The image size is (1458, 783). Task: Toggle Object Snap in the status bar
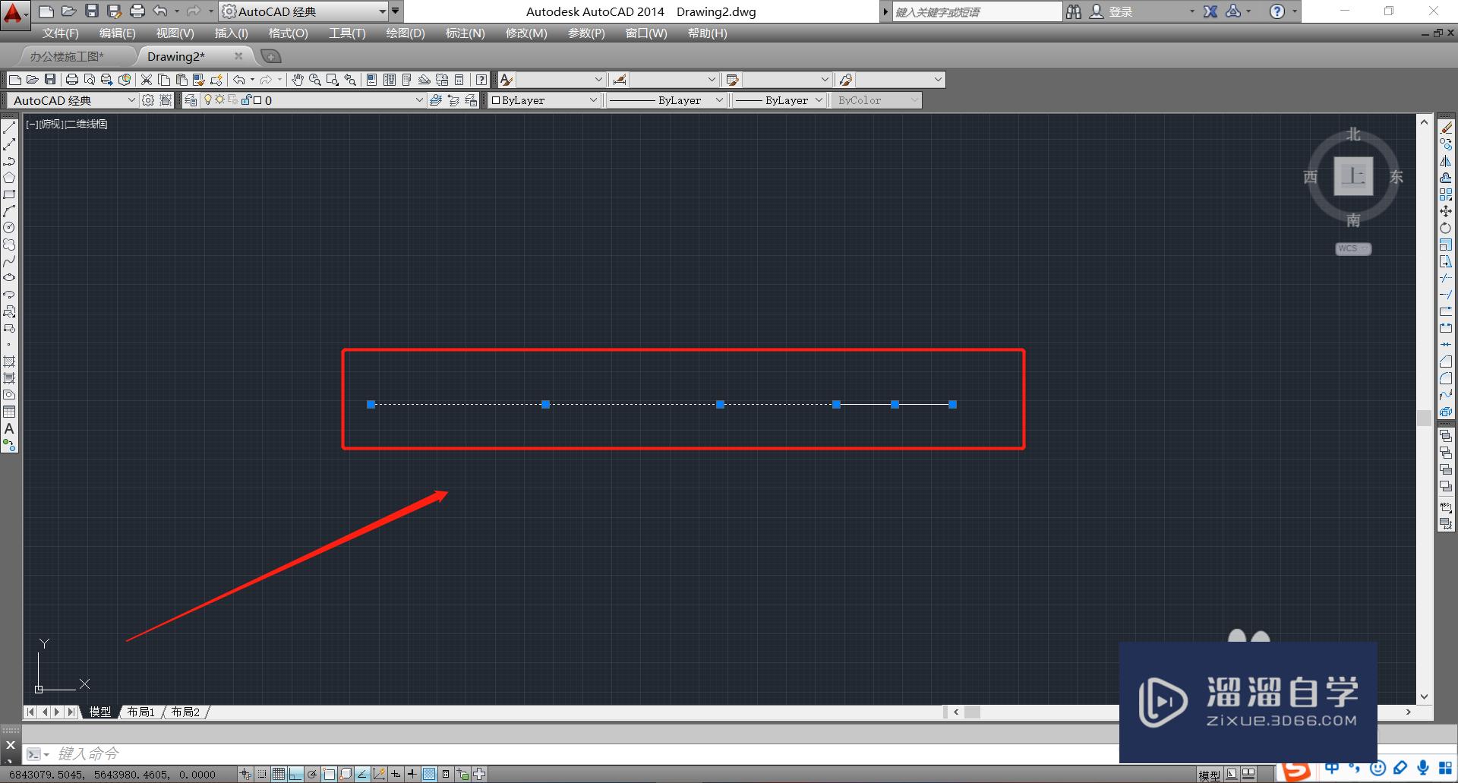pyautogui.click(x=329, y=774)
